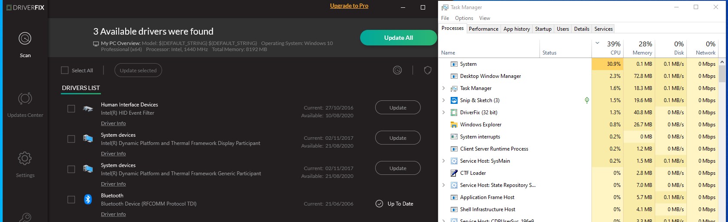This screenshot has height=222, width=728.
Task: Click the CTF Loader process icon
Action: [x=454, y=173]
